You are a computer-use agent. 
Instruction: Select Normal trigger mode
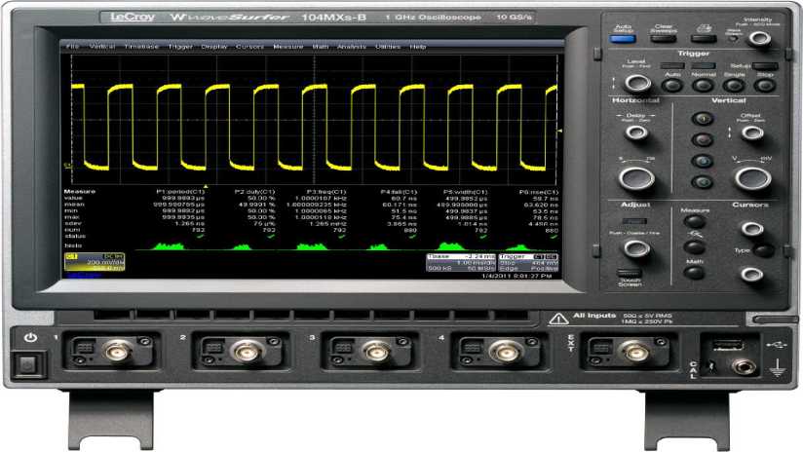click(x=702, y=85)
